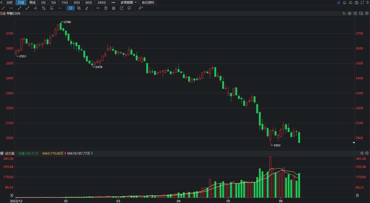The height and width of the screenshot is (203, 370).
Task: Open 合约资料 contract info
Action: point(148,3)
